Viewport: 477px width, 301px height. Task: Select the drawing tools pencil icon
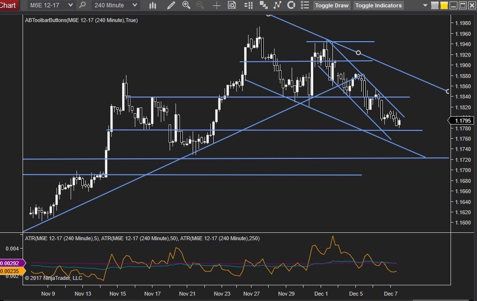point(171,5)
